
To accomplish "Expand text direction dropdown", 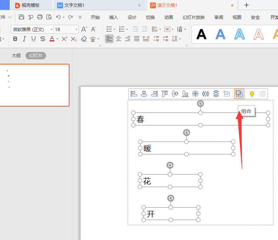I will [160, 29].
